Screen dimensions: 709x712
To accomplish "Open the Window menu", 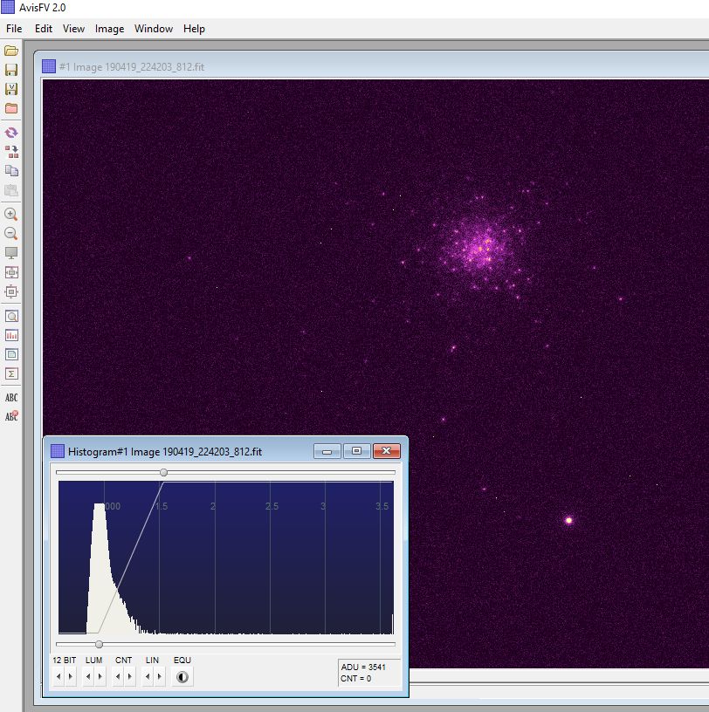I will coord(154,29).
